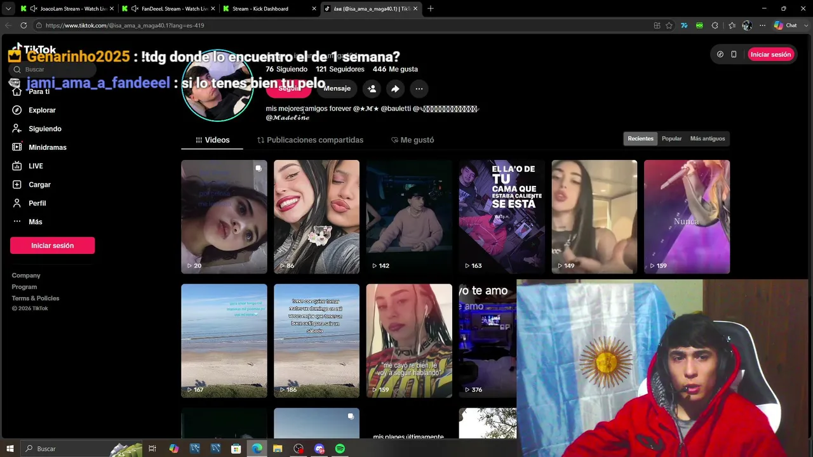Open the Copilot app on the taskbar
This screenshot has height=457, width=813.
tap(173, 449)
